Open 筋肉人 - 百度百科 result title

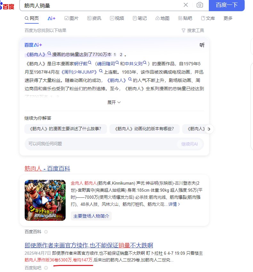pos(47,169)
